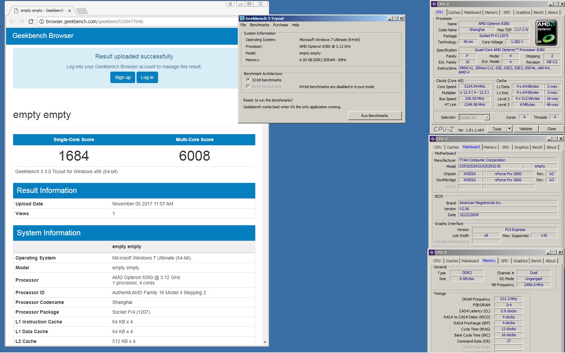This screenshot has height=353, width=565.
Task: Click Upload Date November 05 2017 value
Action: [x=143, y=204]
